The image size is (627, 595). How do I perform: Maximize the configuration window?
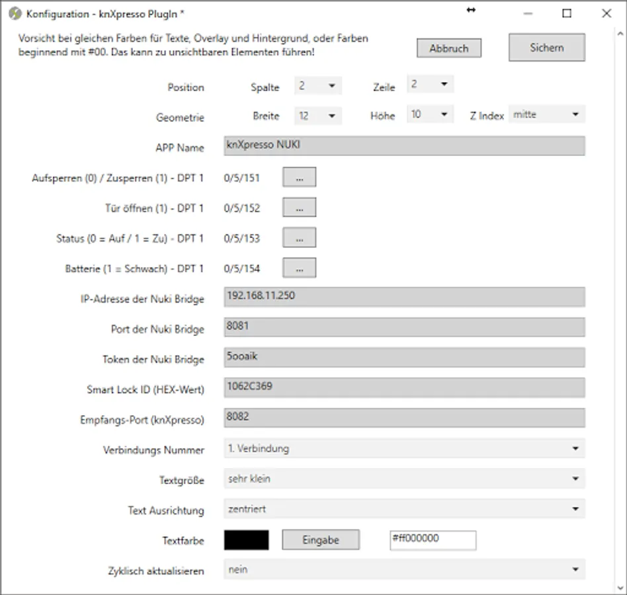click(567, 14)
